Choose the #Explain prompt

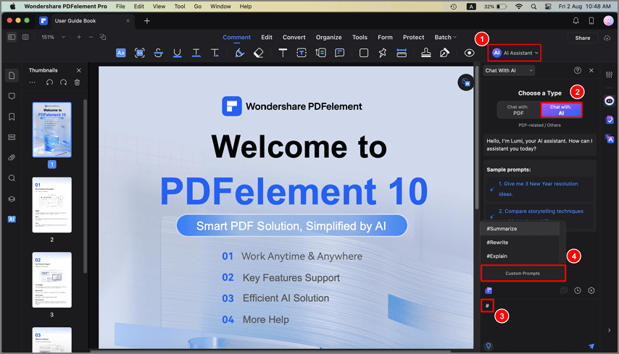520,256
